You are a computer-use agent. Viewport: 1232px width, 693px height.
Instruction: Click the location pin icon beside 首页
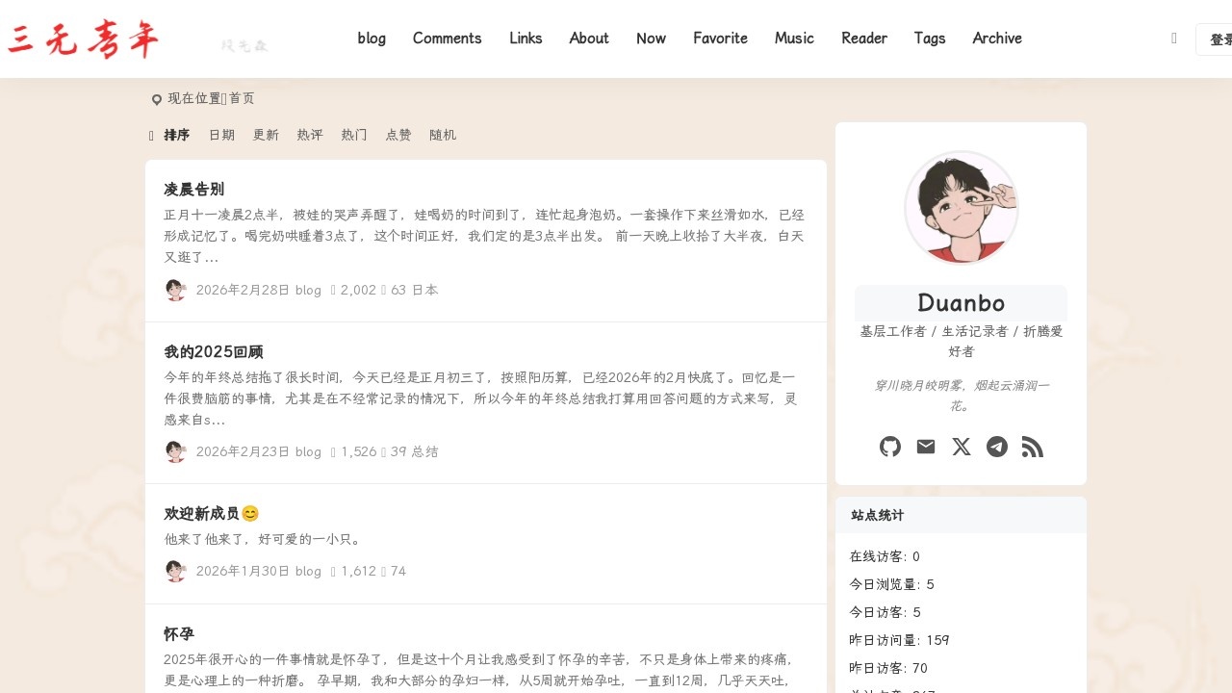coord(157,98)
